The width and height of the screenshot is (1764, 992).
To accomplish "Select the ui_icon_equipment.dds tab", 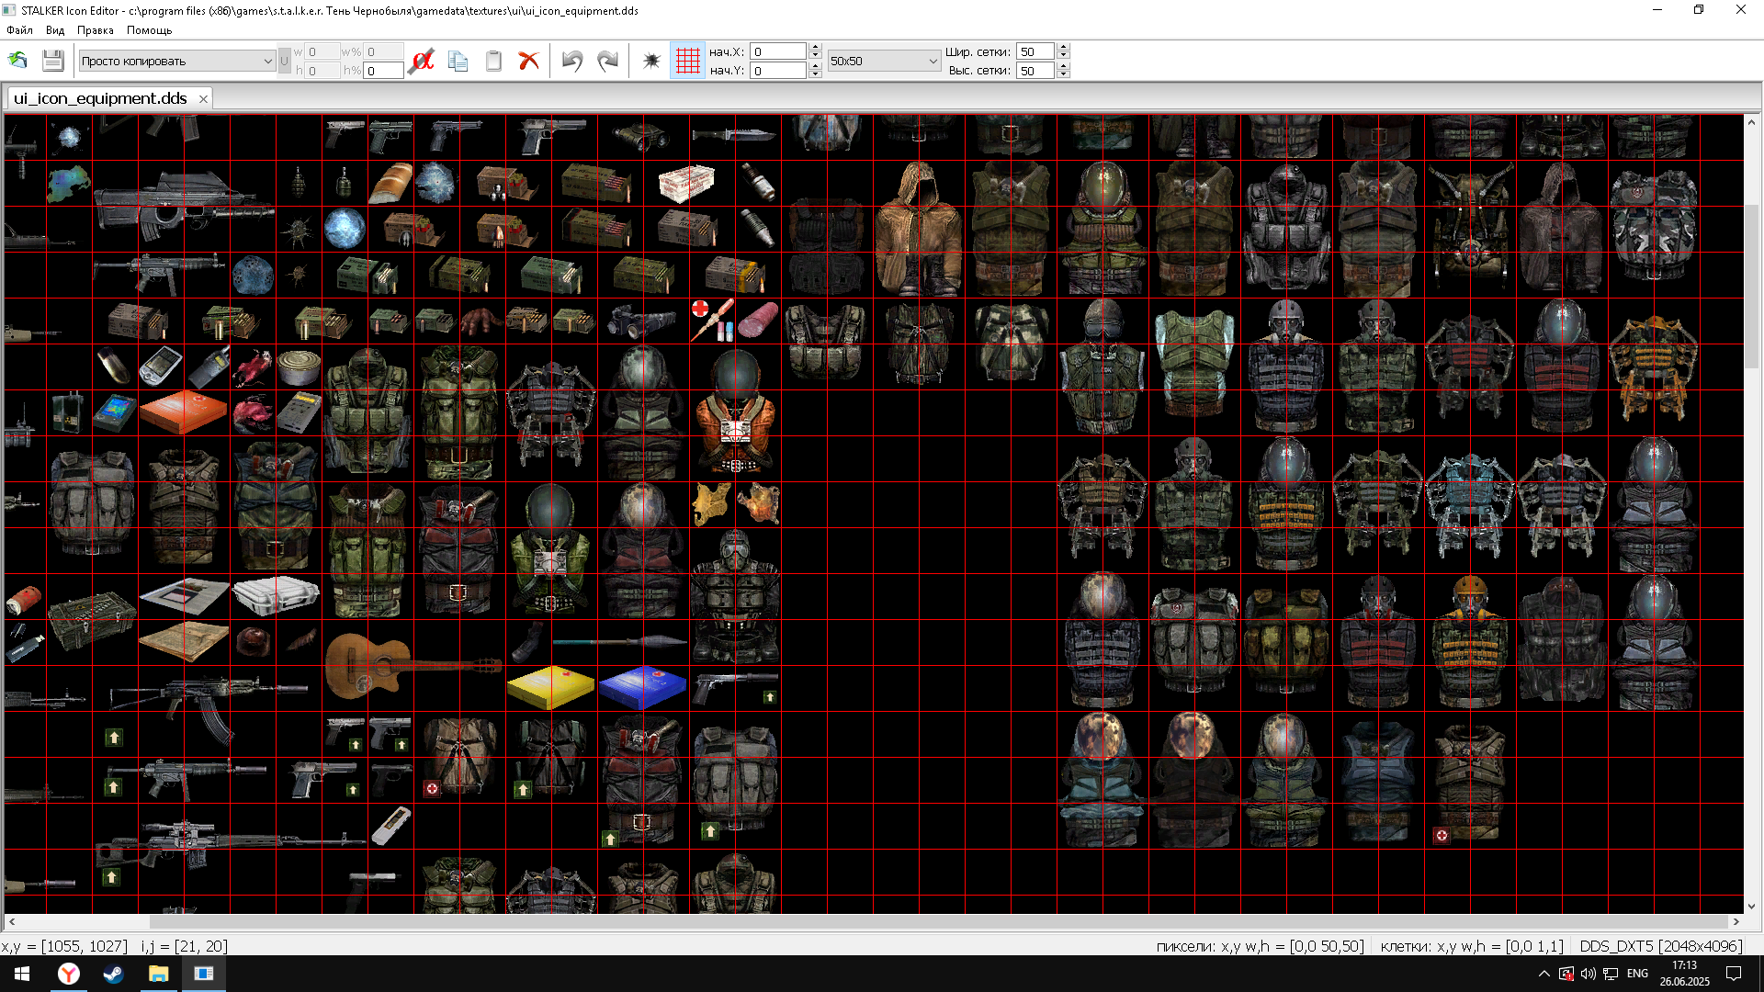I will click(100, 98).
